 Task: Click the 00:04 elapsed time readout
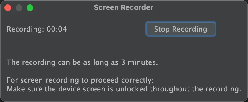point(57,29)
